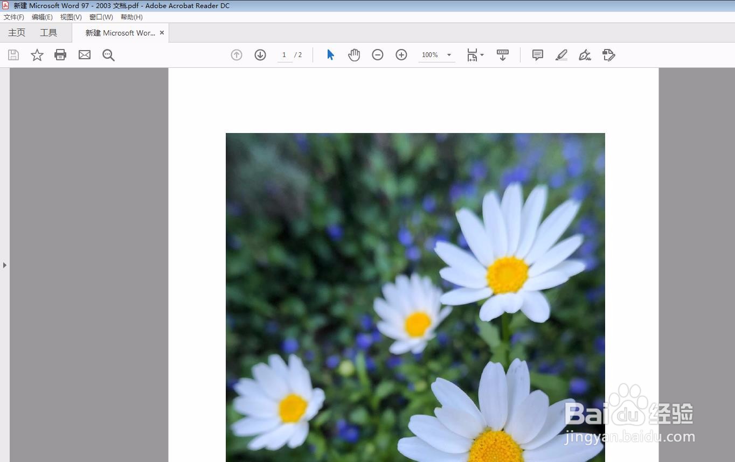Click the Save file icon
The image size is (735, 462).
[x=13, y=55]
